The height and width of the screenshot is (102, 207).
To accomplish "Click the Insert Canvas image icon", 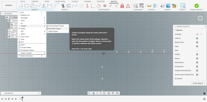I will tap(168, 6).
